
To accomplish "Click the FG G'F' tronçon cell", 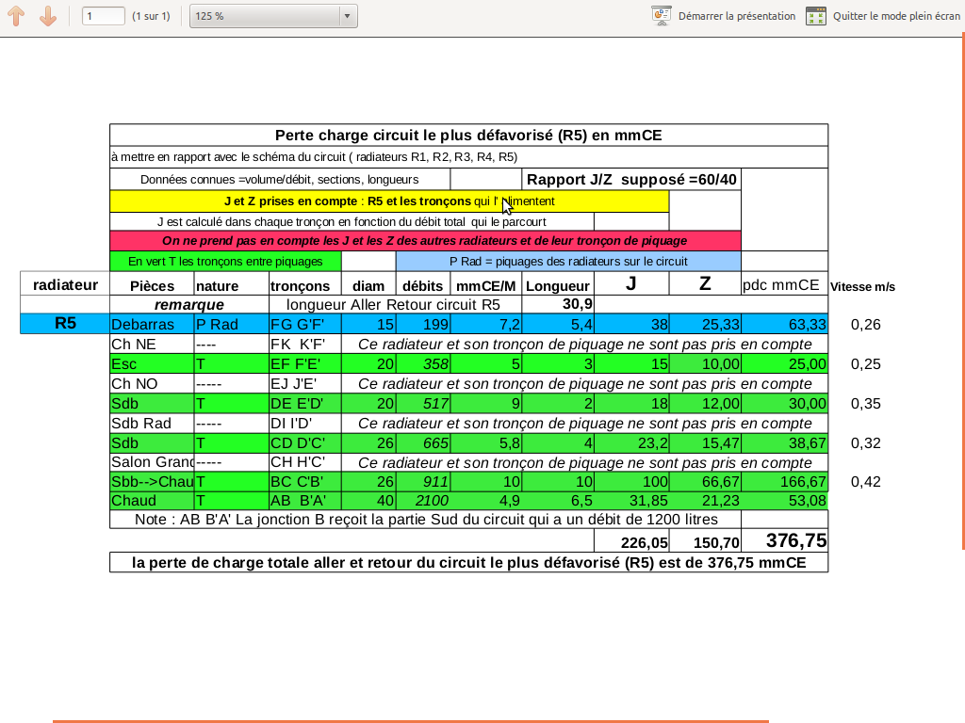I will tap(305, 324).
